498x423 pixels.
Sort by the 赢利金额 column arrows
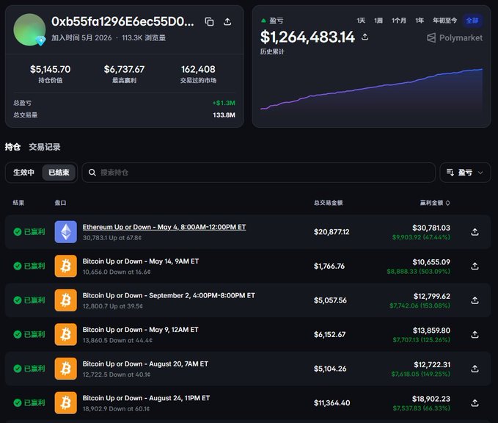[448, 203]
